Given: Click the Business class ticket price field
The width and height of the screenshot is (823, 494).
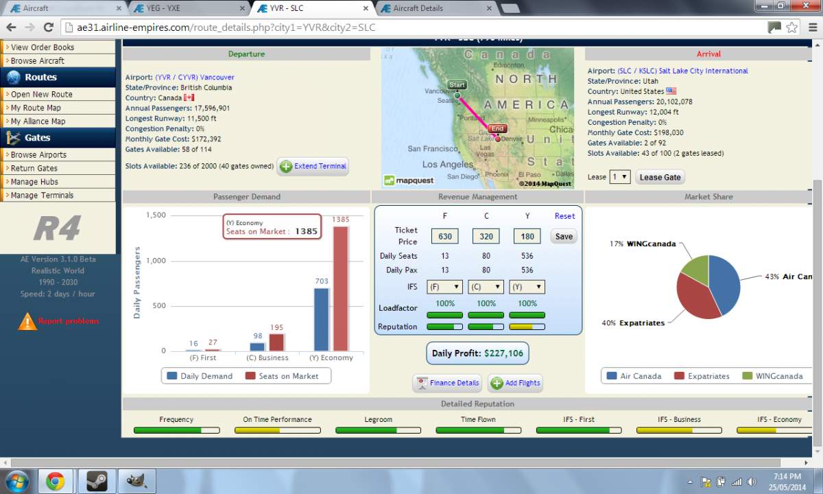Looking at the screenshot, I should [x=486, y=236].
